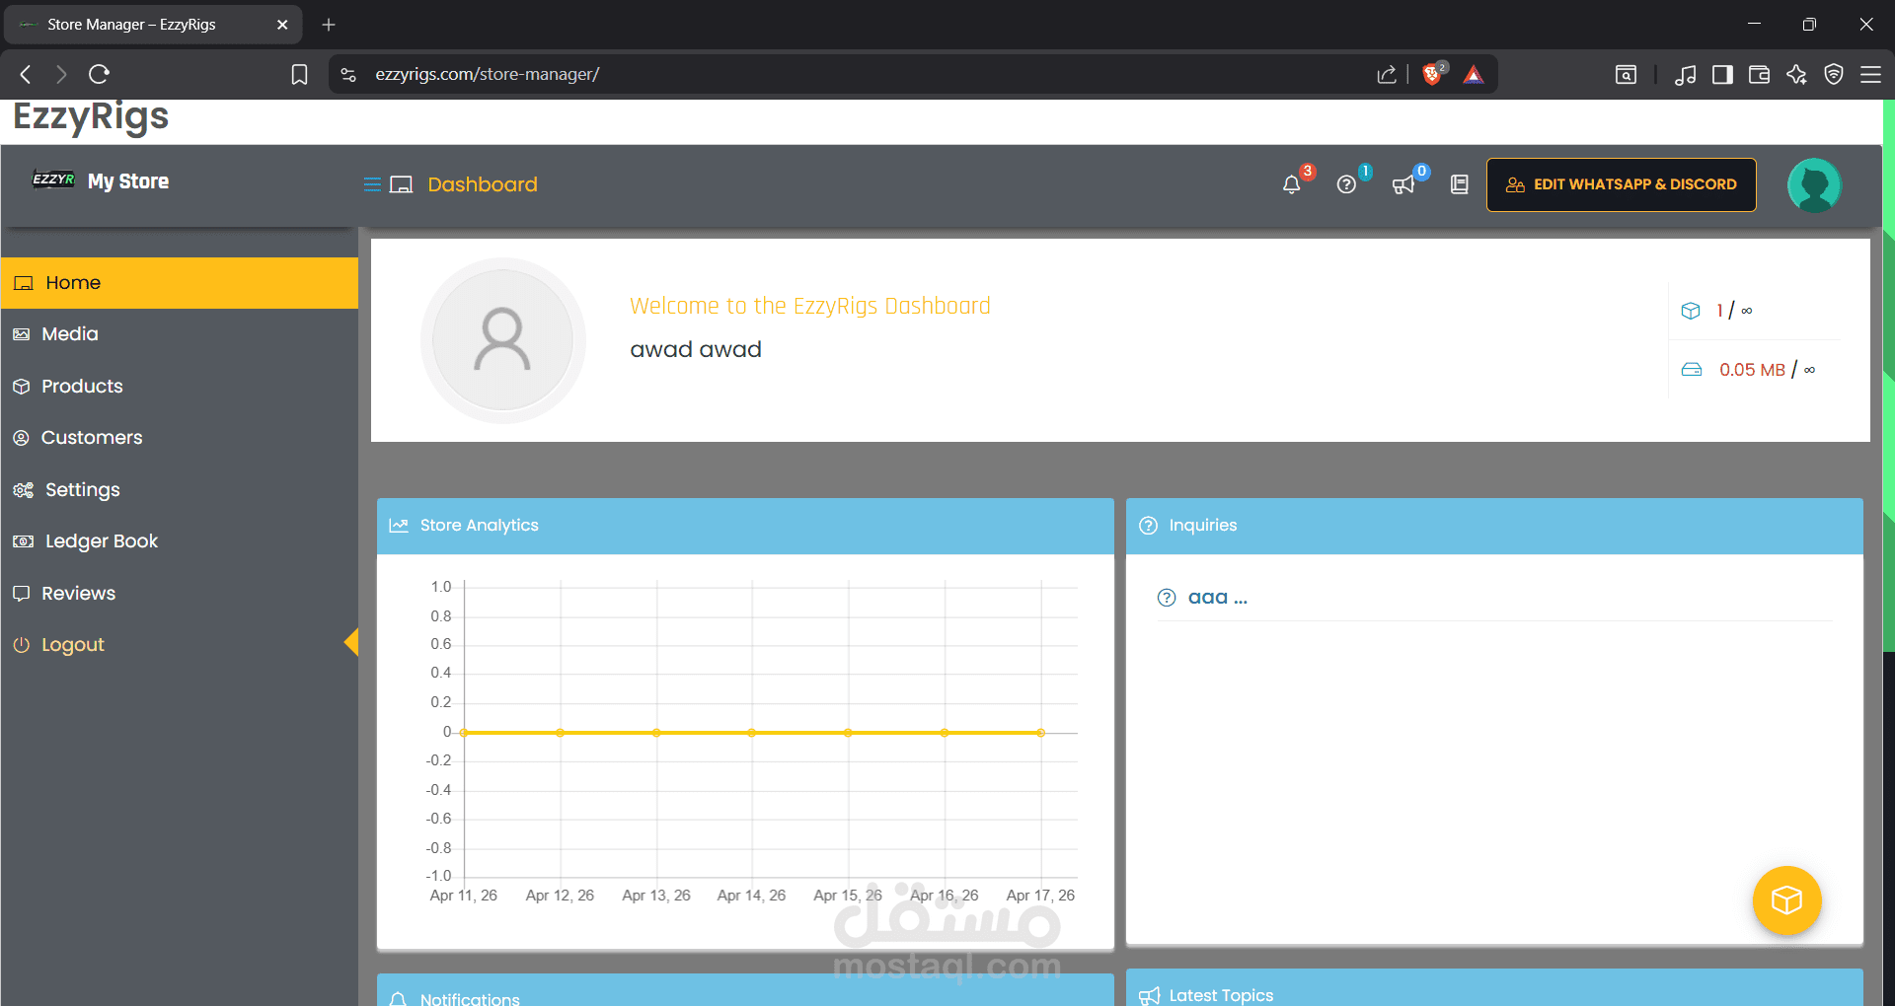Click the site settings icon in address bar
This screenshot has width=1895, height=1006.
[348, 74]
